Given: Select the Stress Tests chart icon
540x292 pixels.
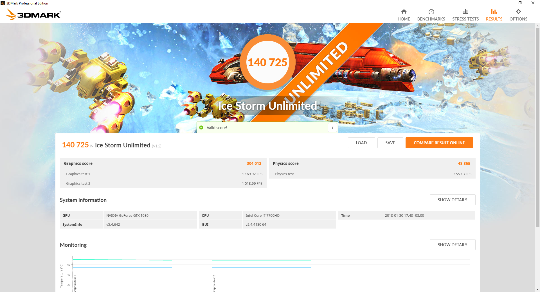Looking at the screenshot, I should 465,12.
